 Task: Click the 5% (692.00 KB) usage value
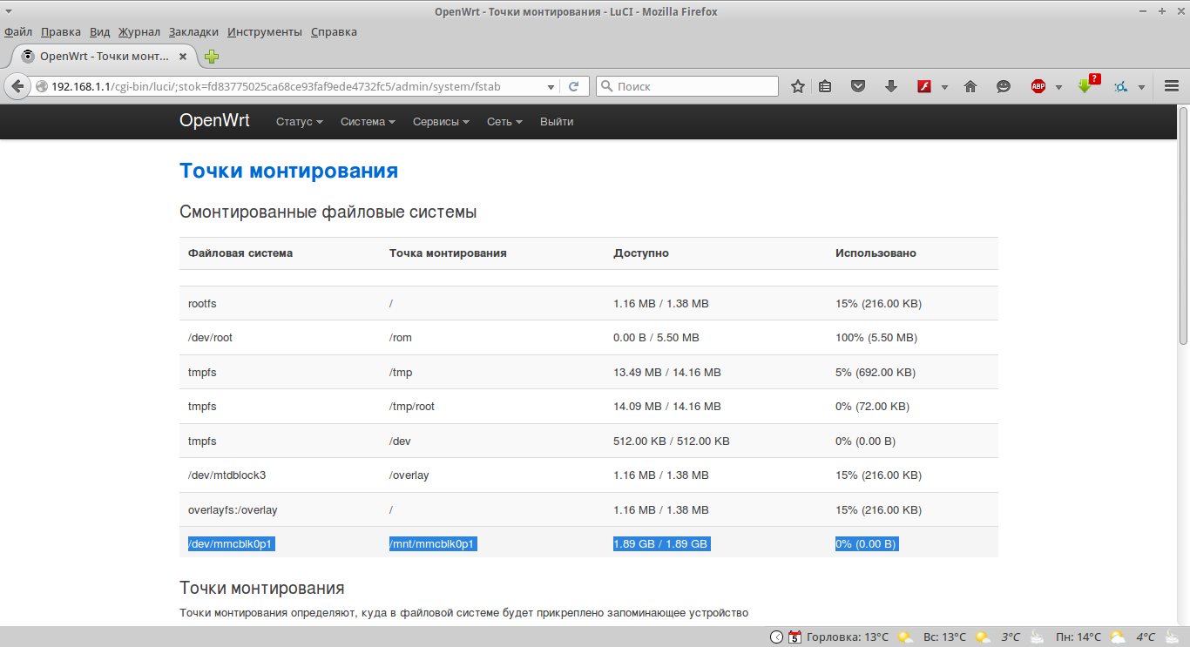point(876,373)
